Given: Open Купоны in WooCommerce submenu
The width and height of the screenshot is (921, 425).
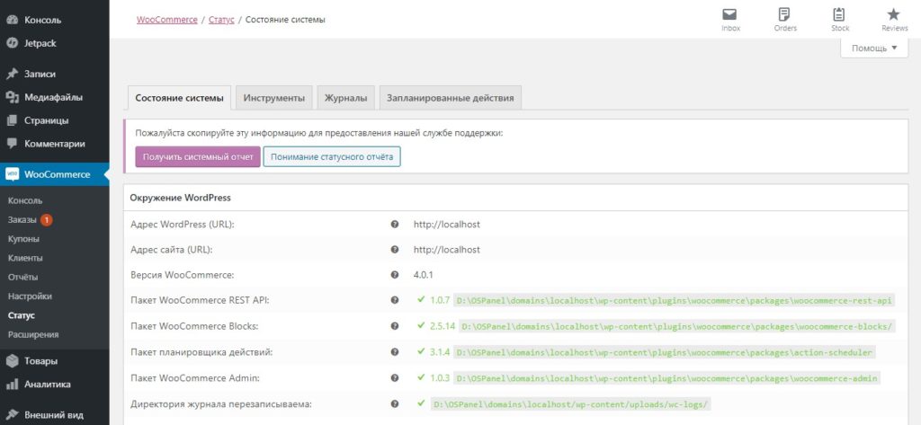Looking at the screenshot, I should (24, 239).
